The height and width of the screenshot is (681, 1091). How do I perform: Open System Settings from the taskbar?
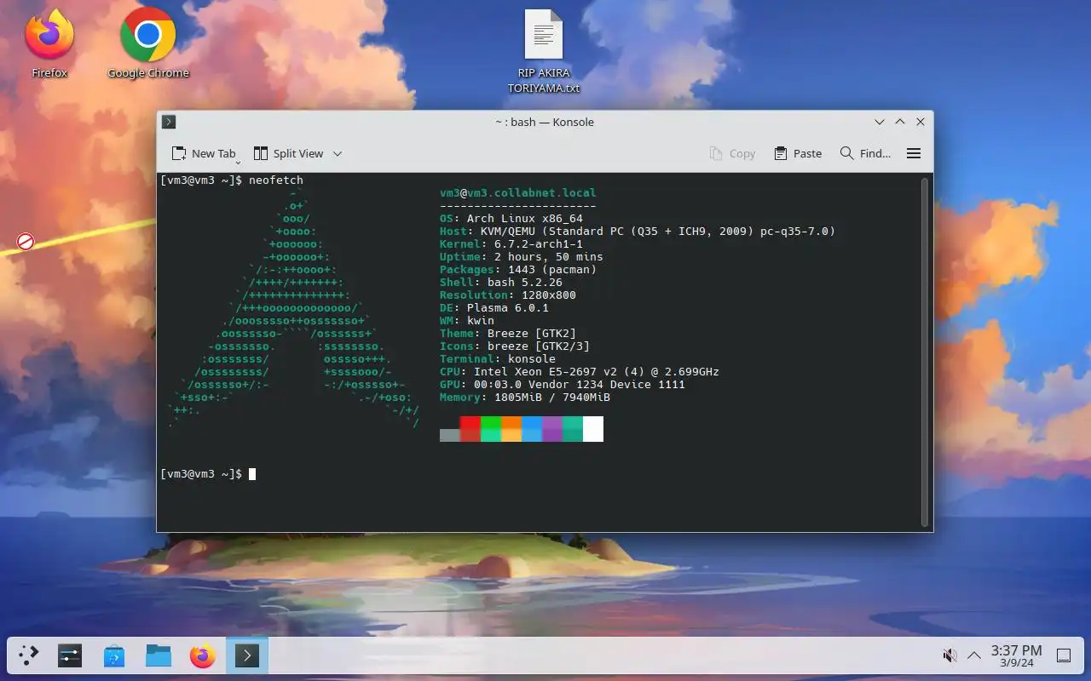pyautogui.click(x=70, y=655)
